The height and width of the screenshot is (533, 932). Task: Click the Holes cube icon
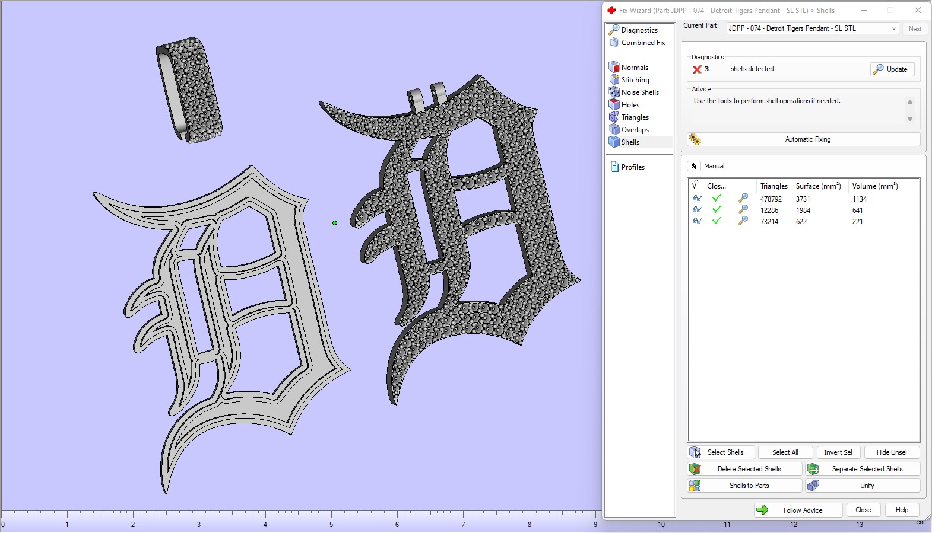point(614,105)
